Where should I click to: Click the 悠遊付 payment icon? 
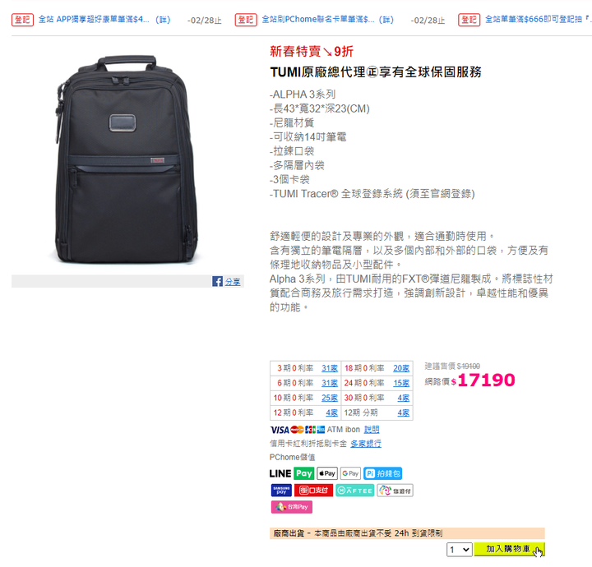[395, 490]
